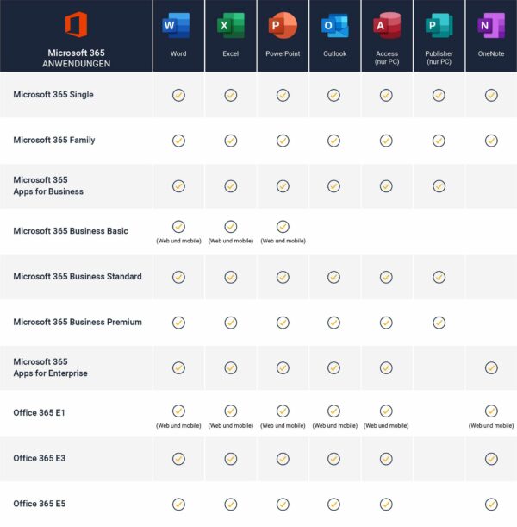Screen dimensions: 517x527
Task: Click the Microsoft 365 Anwendungen header title
Action: pyautogui.click(x=76, y=58)
